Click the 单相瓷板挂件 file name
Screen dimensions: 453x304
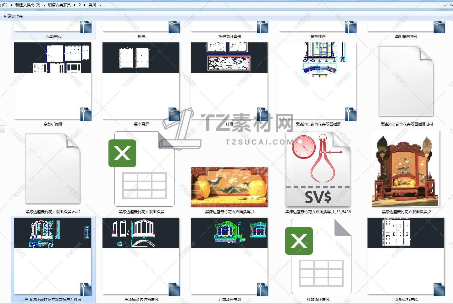coord(406,37)
